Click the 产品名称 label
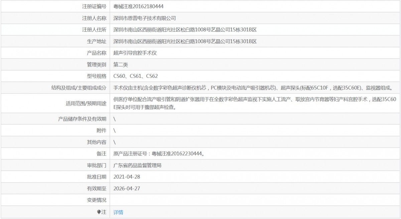This screenshot has height=219, width=401. click(97, 53)
